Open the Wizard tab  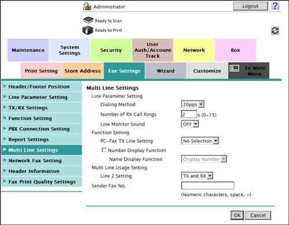166,71
